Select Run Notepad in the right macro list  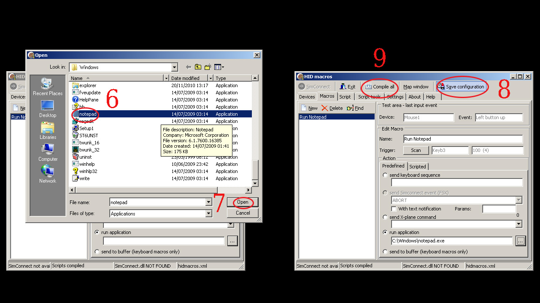tap(337, 117)
